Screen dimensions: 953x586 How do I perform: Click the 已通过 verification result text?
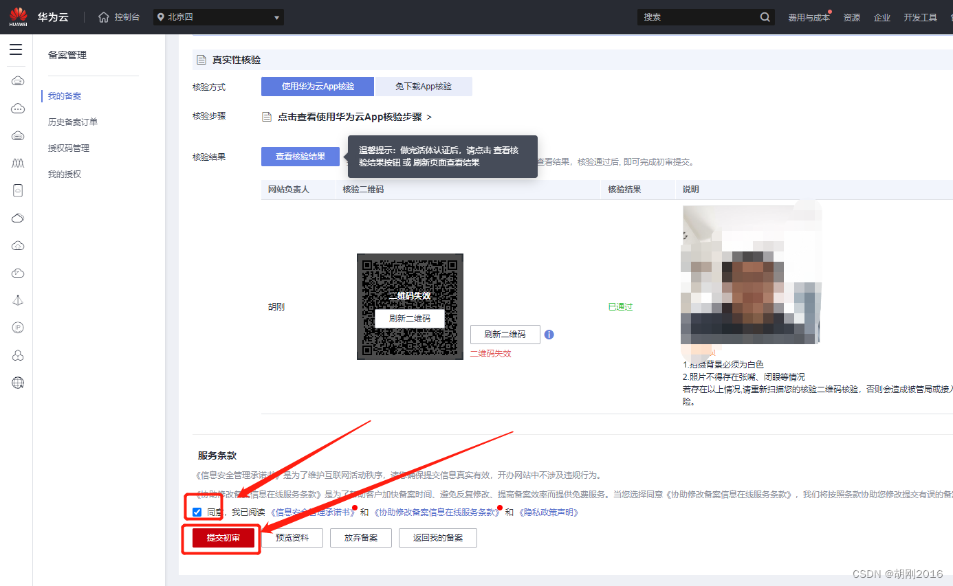coord(620,307)
